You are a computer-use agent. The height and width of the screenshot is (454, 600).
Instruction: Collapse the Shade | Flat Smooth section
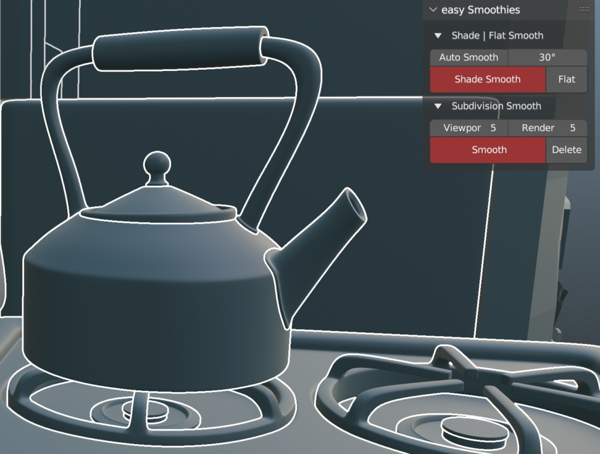pos(438,36)
